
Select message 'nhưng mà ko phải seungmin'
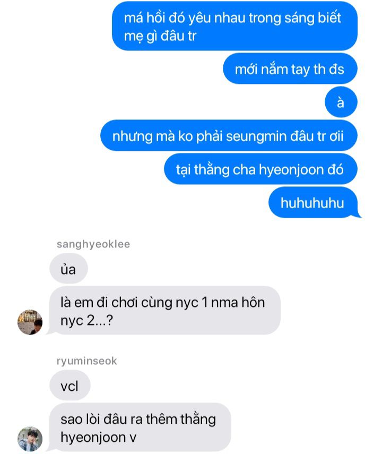click(229, 135)
